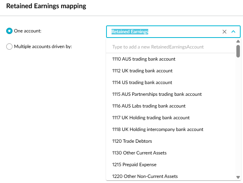Clear the Retained Earnings selection with X
This screenshot has width=243, height=183.
[224, 32]
